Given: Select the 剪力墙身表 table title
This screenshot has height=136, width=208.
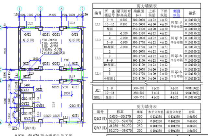Looking at the screenshot, I should (x=147, y=106).
